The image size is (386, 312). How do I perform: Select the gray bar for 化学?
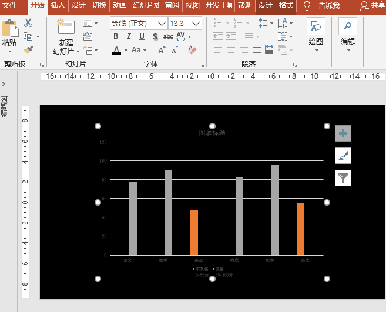pos(275,210)
